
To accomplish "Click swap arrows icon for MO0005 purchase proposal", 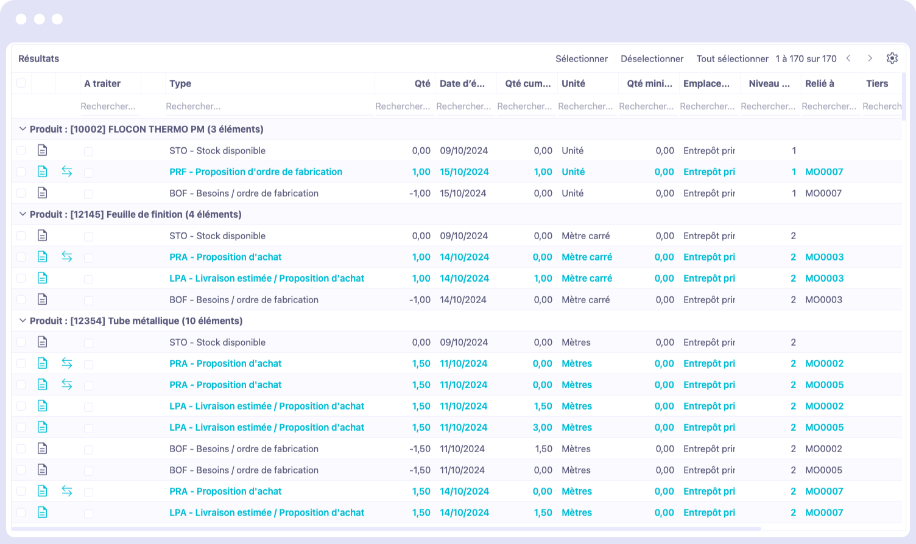I will click(67, 385).
